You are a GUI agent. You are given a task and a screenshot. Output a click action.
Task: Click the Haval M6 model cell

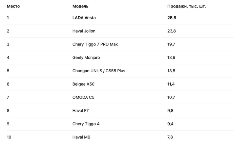coord(81,137)
